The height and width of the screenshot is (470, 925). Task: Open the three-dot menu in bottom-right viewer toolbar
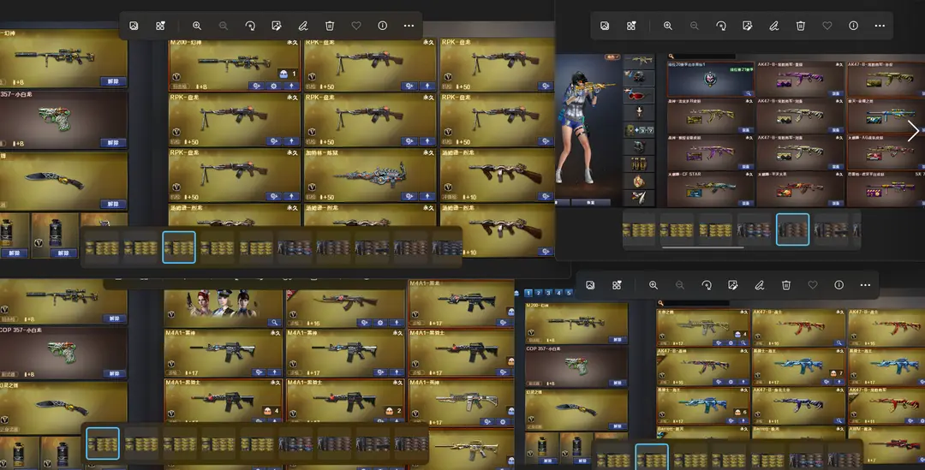tap(865, 285)
